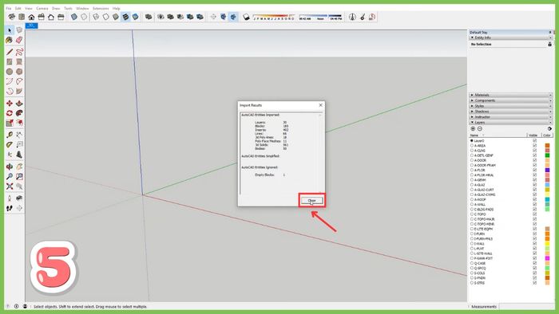Pick the Rectangle tool

point(10,62)
